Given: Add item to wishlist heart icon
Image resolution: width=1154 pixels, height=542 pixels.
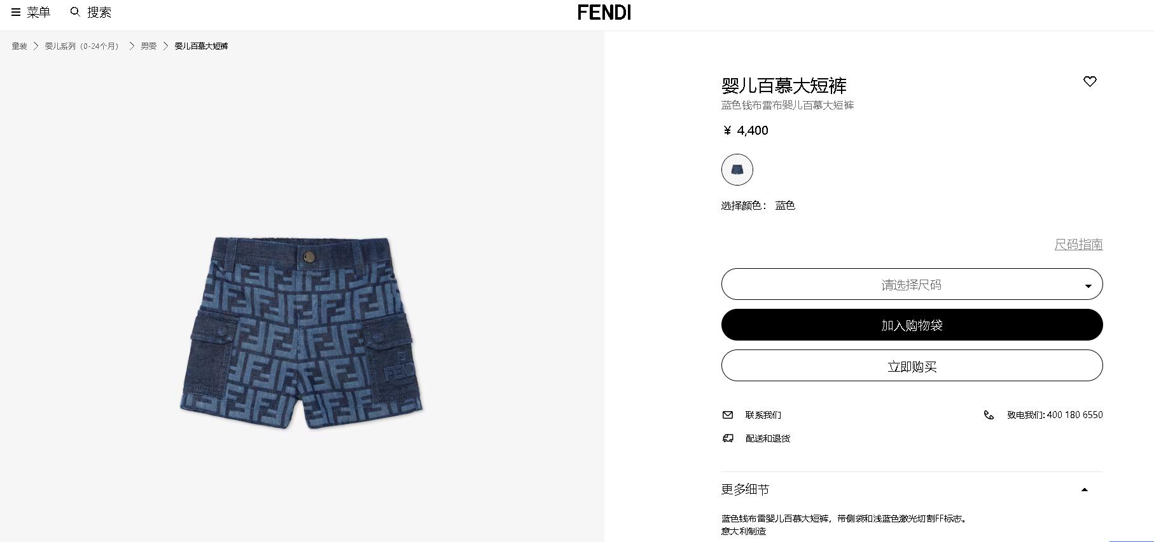Looking at the screenshot, I should pos(1090,81).
